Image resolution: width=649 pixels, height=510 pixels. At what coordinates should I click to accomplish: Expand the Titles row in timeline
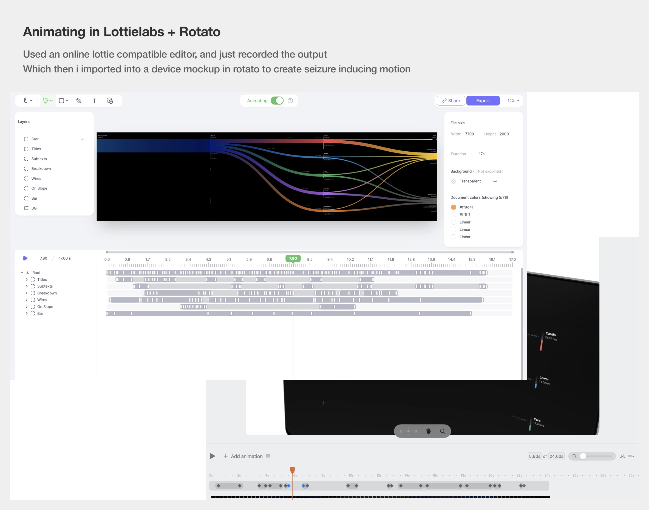point(27,279)
